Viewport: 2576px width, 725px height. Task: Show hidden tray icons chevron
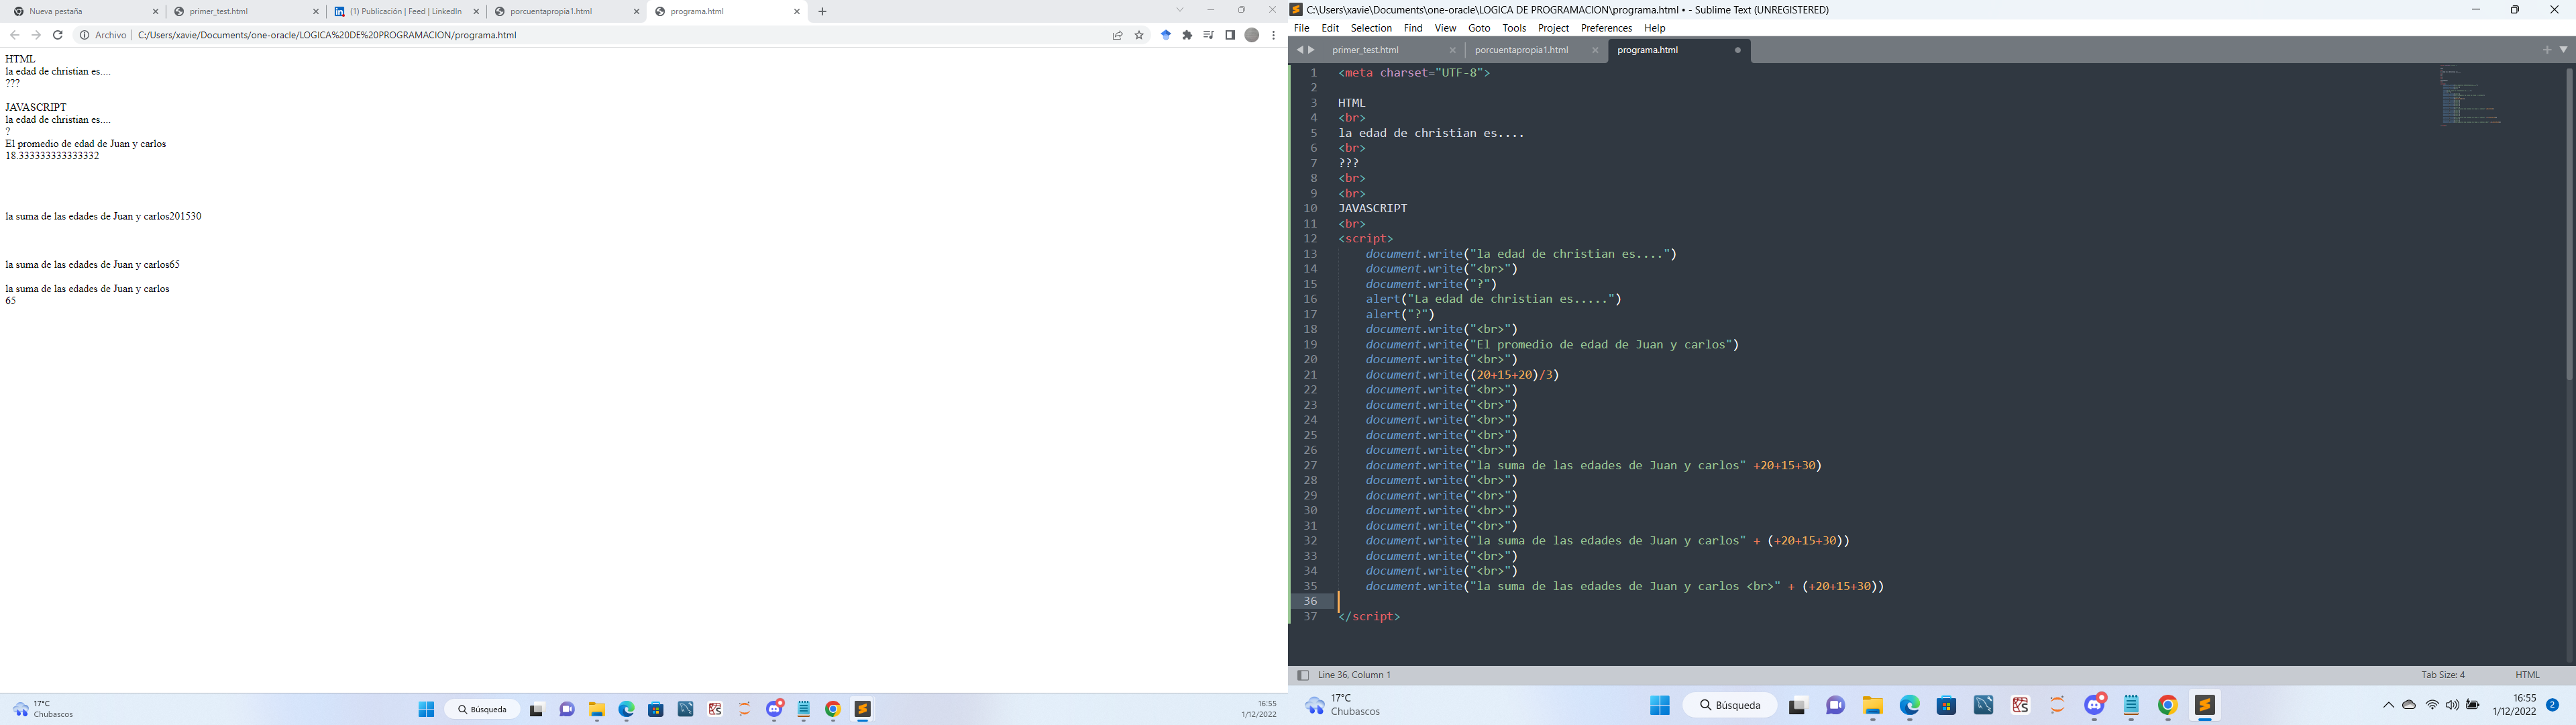pos(2388,705)
